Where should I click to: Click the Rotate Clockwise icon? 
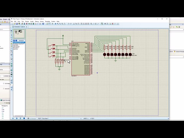[x=11, y=80]
